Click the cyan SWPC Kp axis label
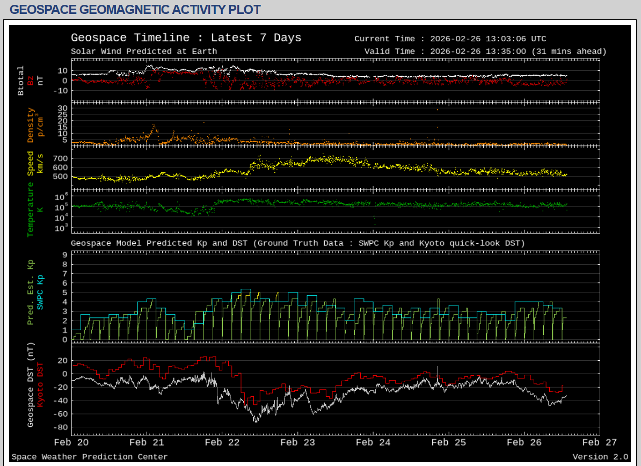 [40, 293]
